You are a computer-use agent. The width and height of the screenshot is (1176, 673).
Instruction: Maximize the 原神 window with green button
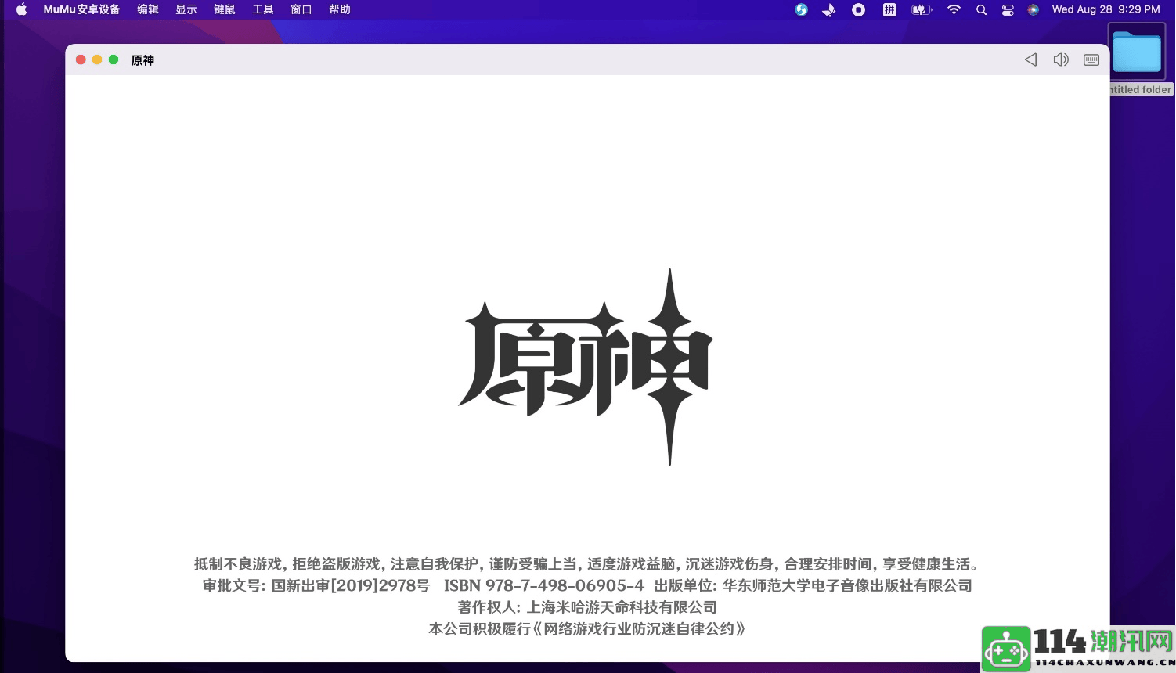[114, 59]
